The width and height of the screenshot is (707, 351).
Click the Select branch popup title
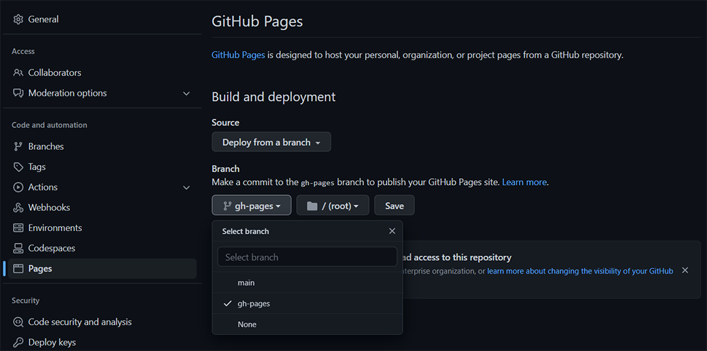(245, 231)
